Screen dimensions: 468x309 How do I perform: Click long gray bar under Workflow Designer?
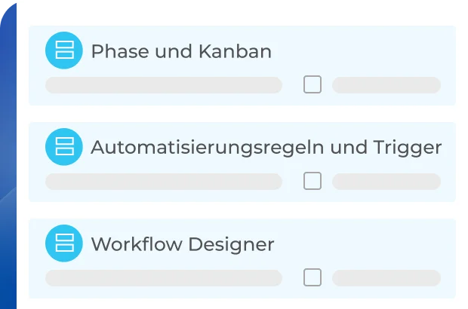tap(164, 278)
